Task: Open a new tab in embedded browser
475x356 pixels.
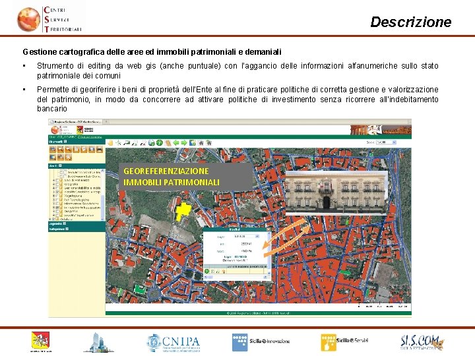Action: (x=107, y=122)
